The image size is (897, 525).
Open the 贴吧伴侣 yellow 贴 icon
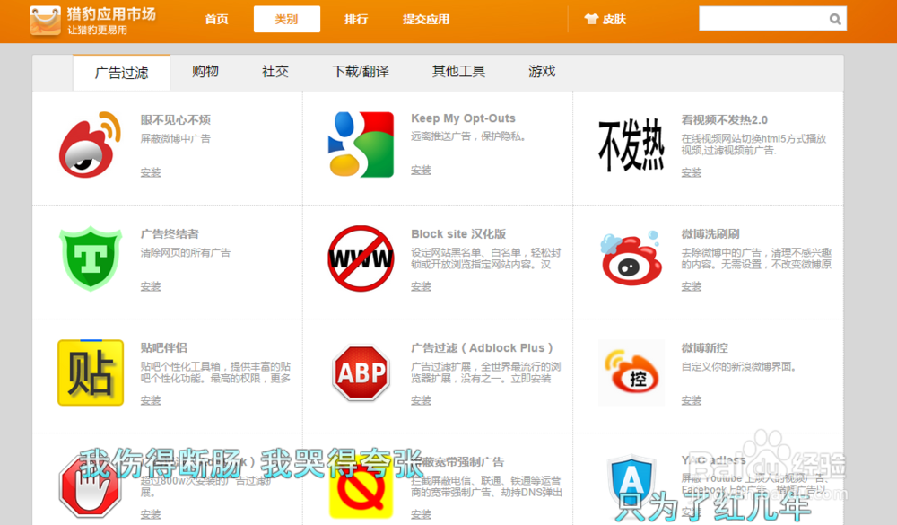[x=91, y=372]
